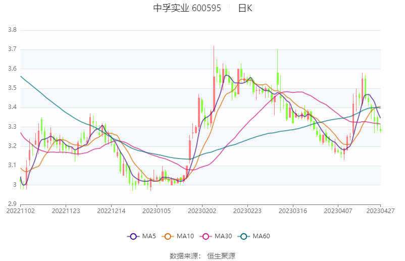Toggle the MA5 series via its text label
This screenshot has height=261, width=405.
149,236
